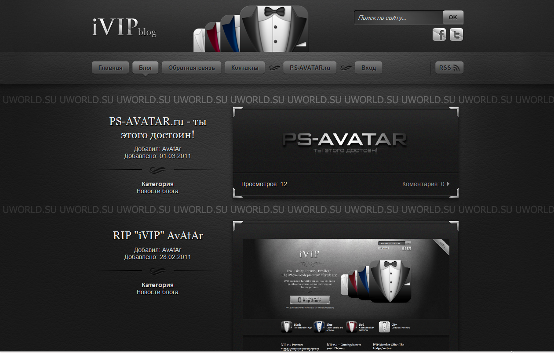Click the Red tuxedo icon in preview
554x353 pixels.
351,327
